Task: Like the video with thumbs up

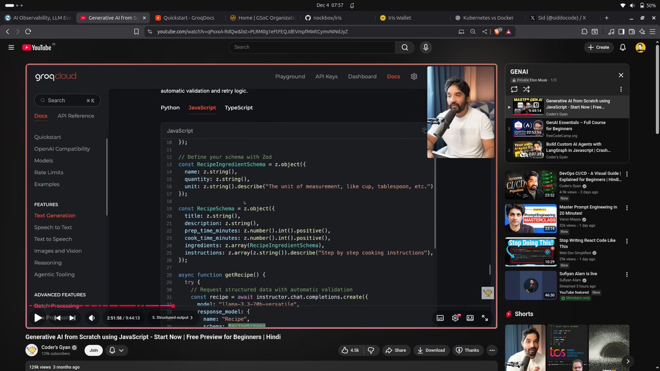Action: (350, 350)
